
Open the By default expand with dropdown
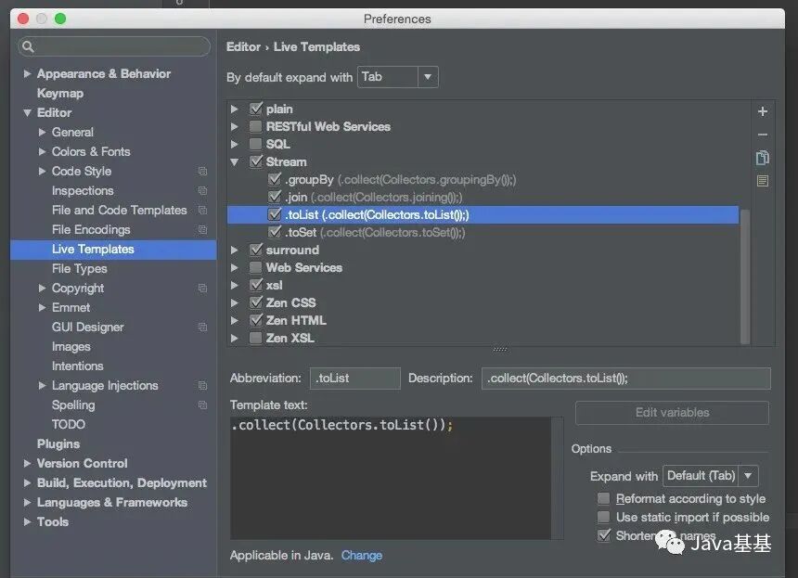pyautogui.click(x=397, y=77)
